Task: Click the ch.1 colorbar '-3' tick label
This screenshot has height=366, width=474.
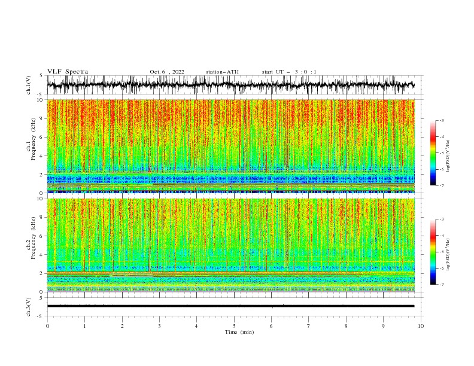Action: pyautogui.click(x=441, y=120)
